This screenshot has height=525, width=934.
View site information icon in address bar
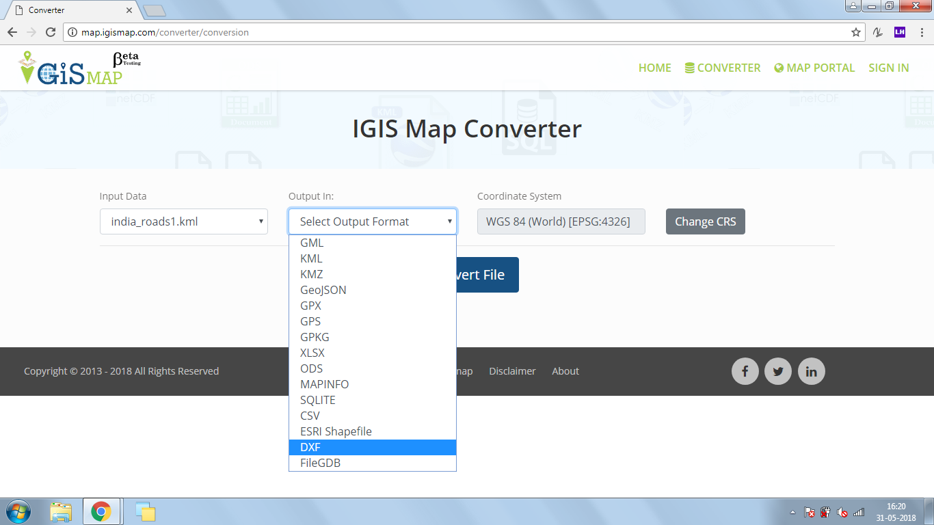tap(72, 32)
